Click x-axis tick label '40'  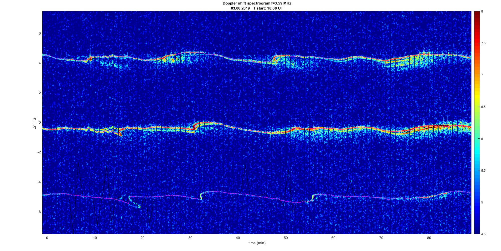pyautogui.click(x=238, y=238)
